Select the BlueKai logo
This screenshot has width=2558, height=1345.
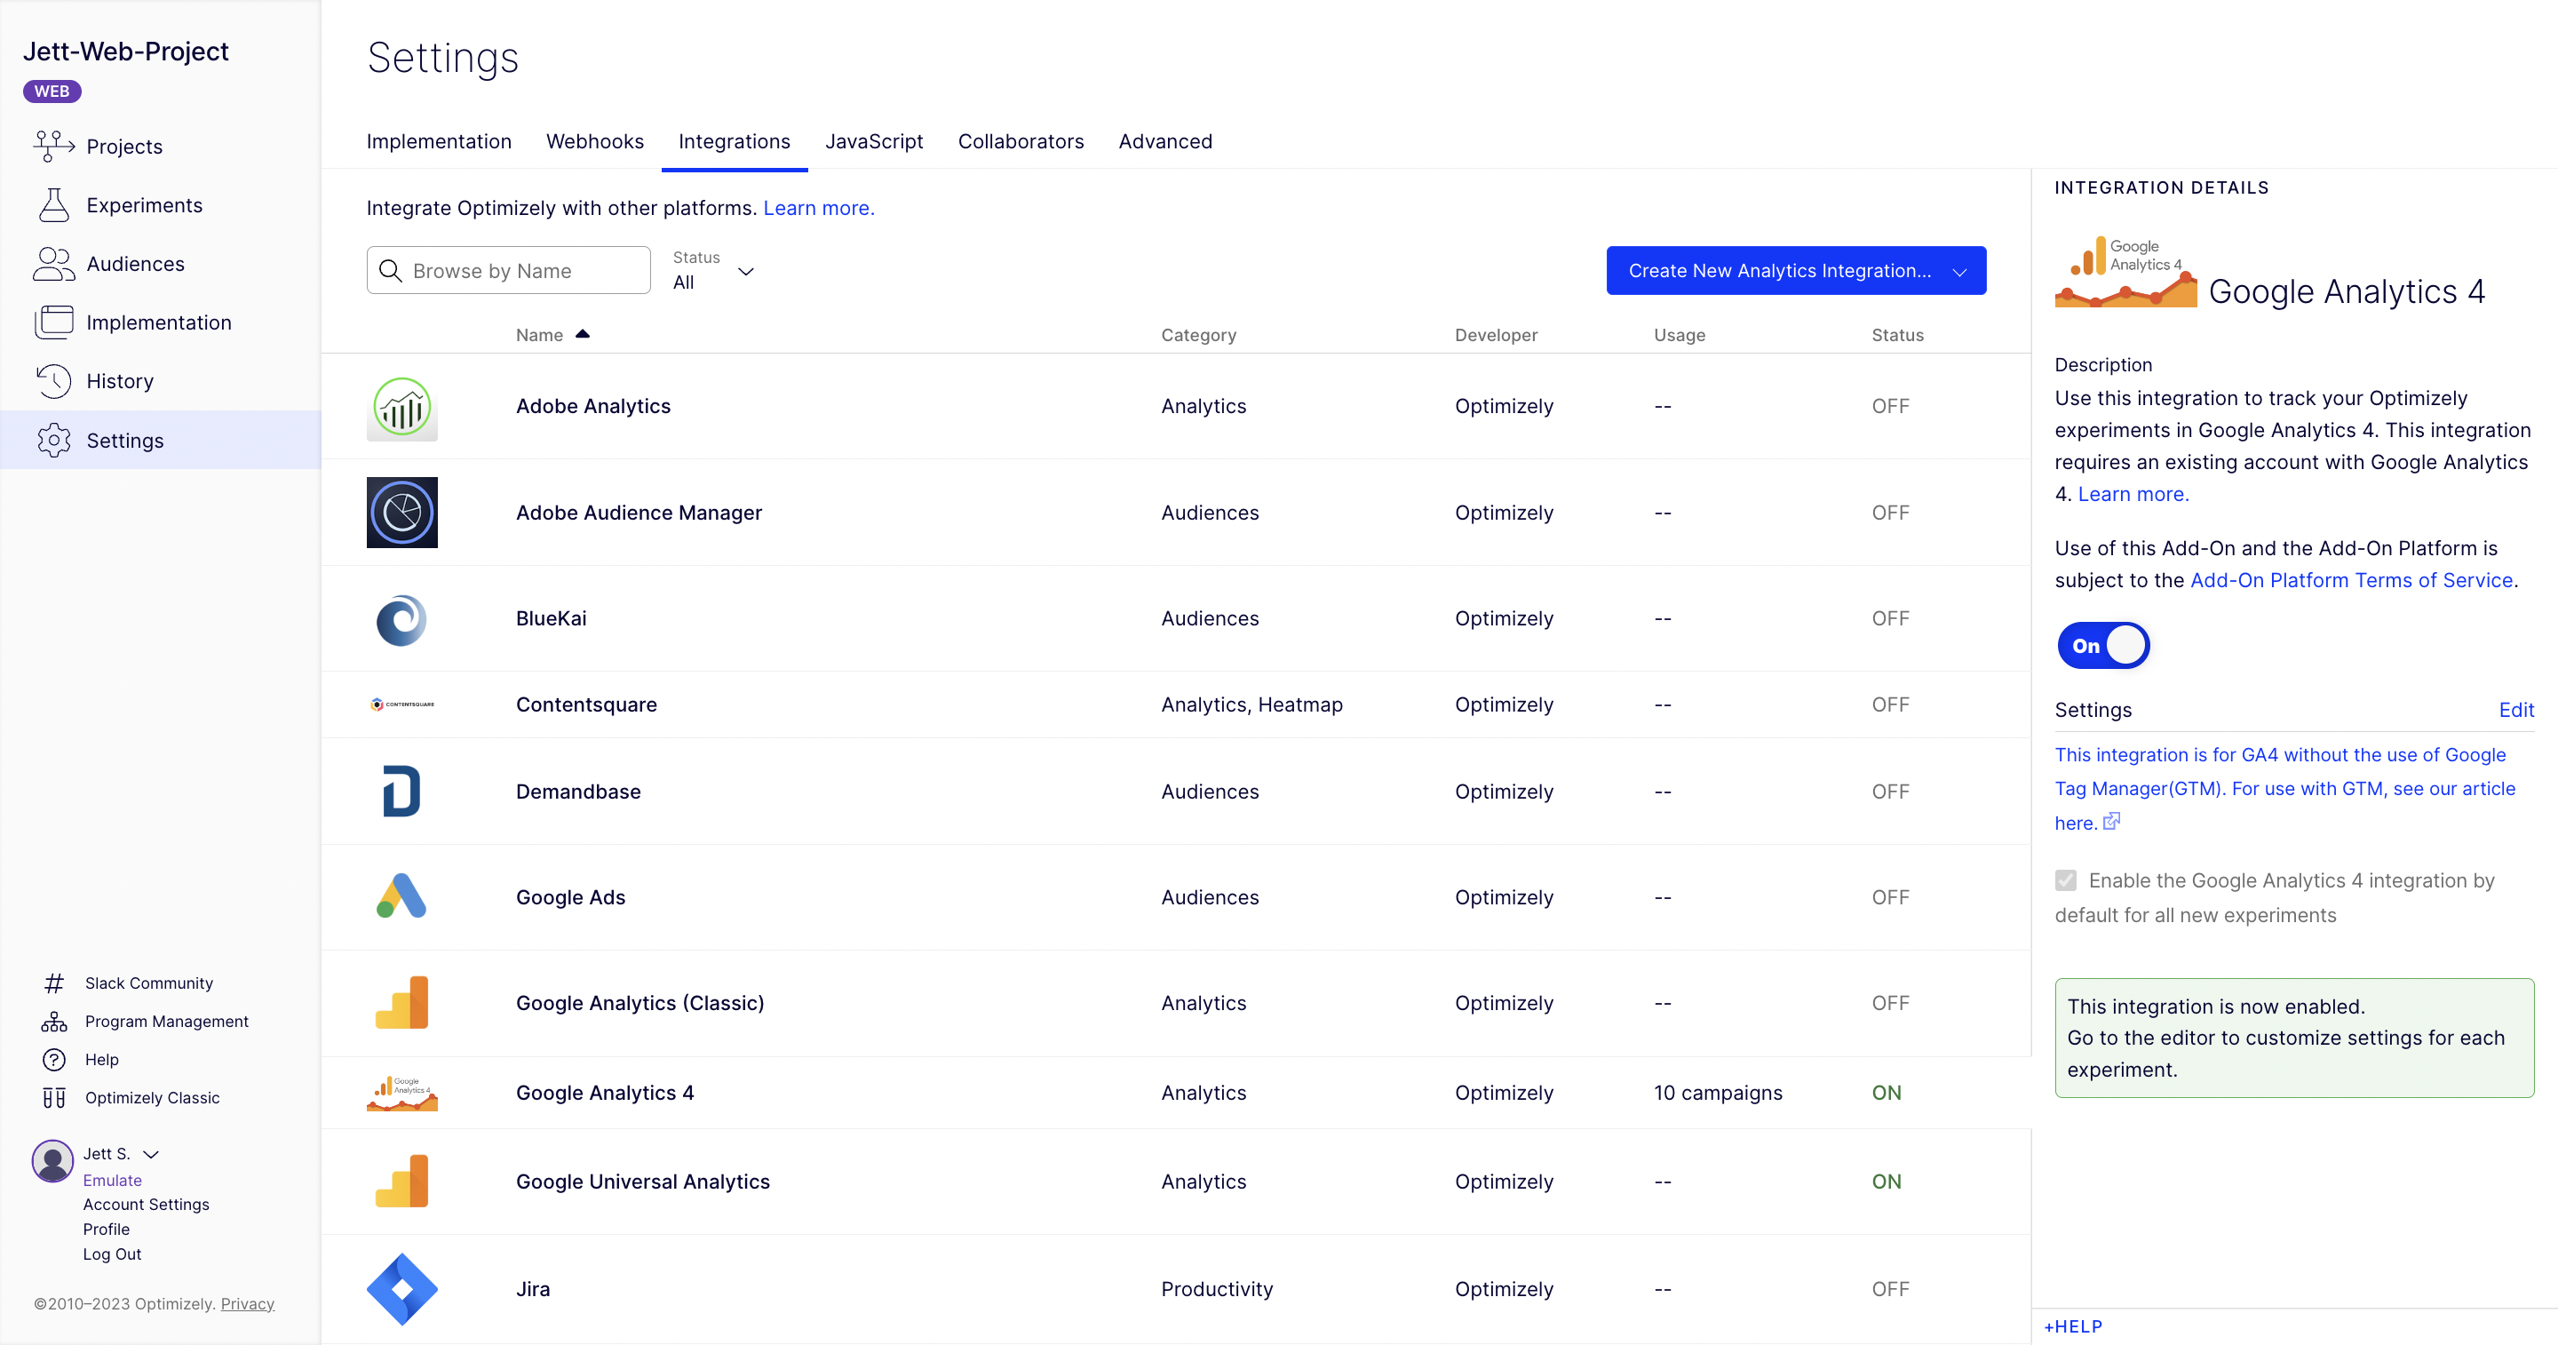pyautogui.click(x=402, y=619)
